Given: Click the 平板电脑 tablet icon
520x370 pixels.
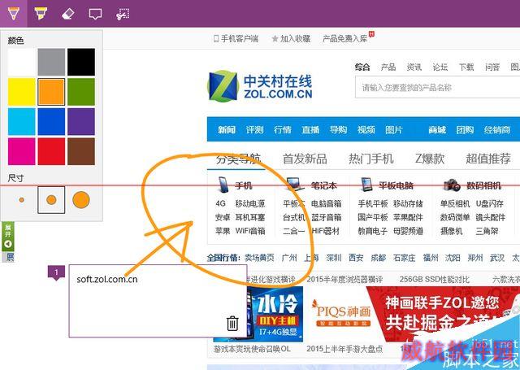Looking at the screenshot, I should [366, 185].
